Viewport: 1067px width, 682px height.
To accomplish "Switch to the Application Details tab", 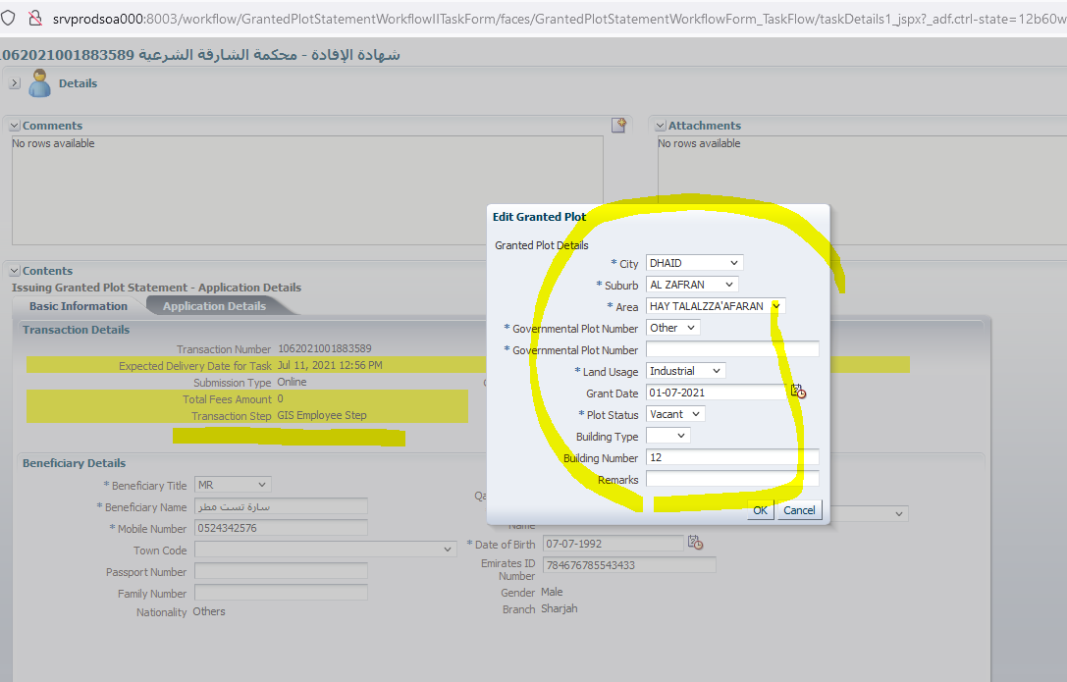I will click(x=214, y=306).
